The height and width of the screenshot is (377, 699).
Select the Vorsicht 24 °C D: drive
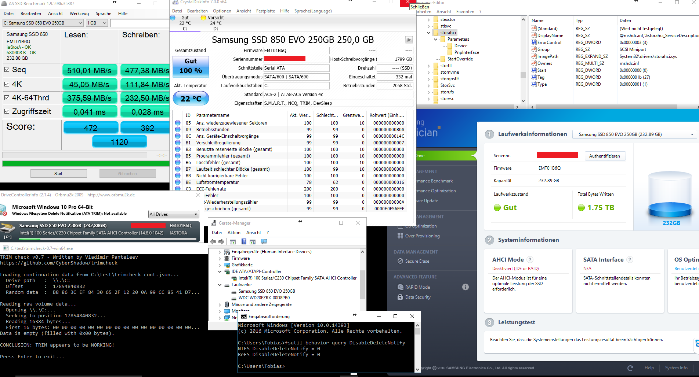213,23
